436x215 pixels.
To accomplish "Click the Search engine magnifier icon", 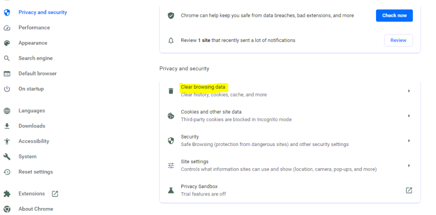I will (x=7, y=58).
